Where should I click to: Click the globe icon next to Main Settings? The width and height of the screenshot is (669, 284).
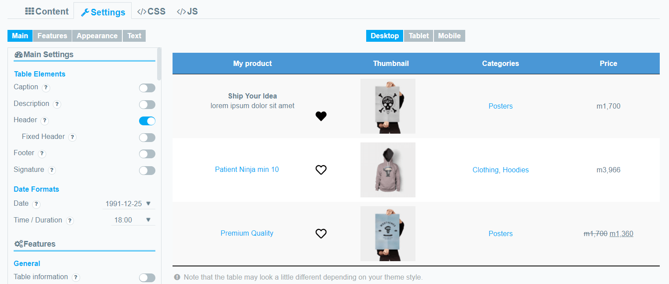[x=18, y=54]
